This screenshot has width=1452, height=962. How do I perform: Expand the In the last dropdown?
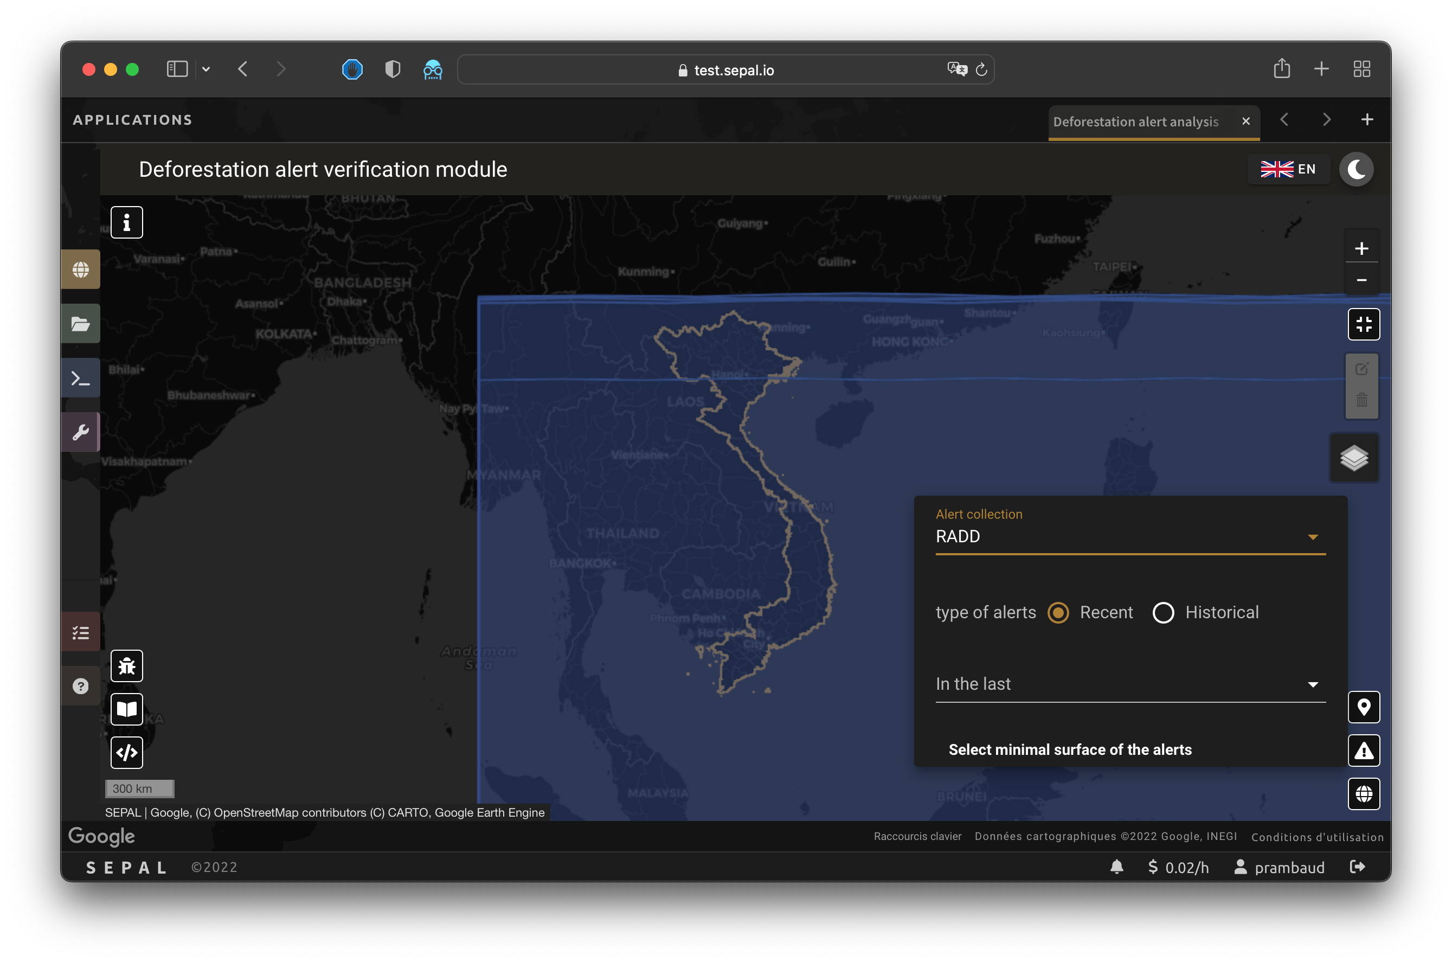tap(1130, 684)
